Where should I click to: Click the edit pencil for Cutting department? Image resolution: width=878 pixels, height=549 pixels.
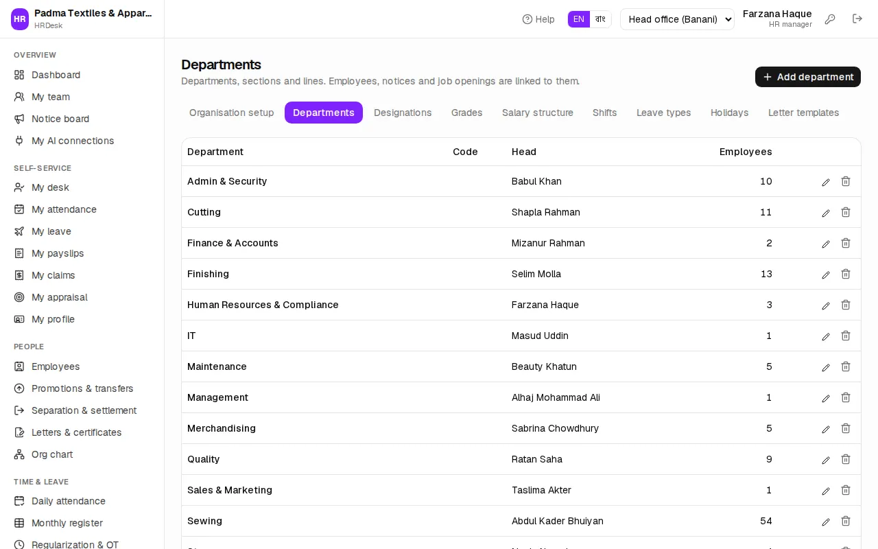tap(826, 213)
